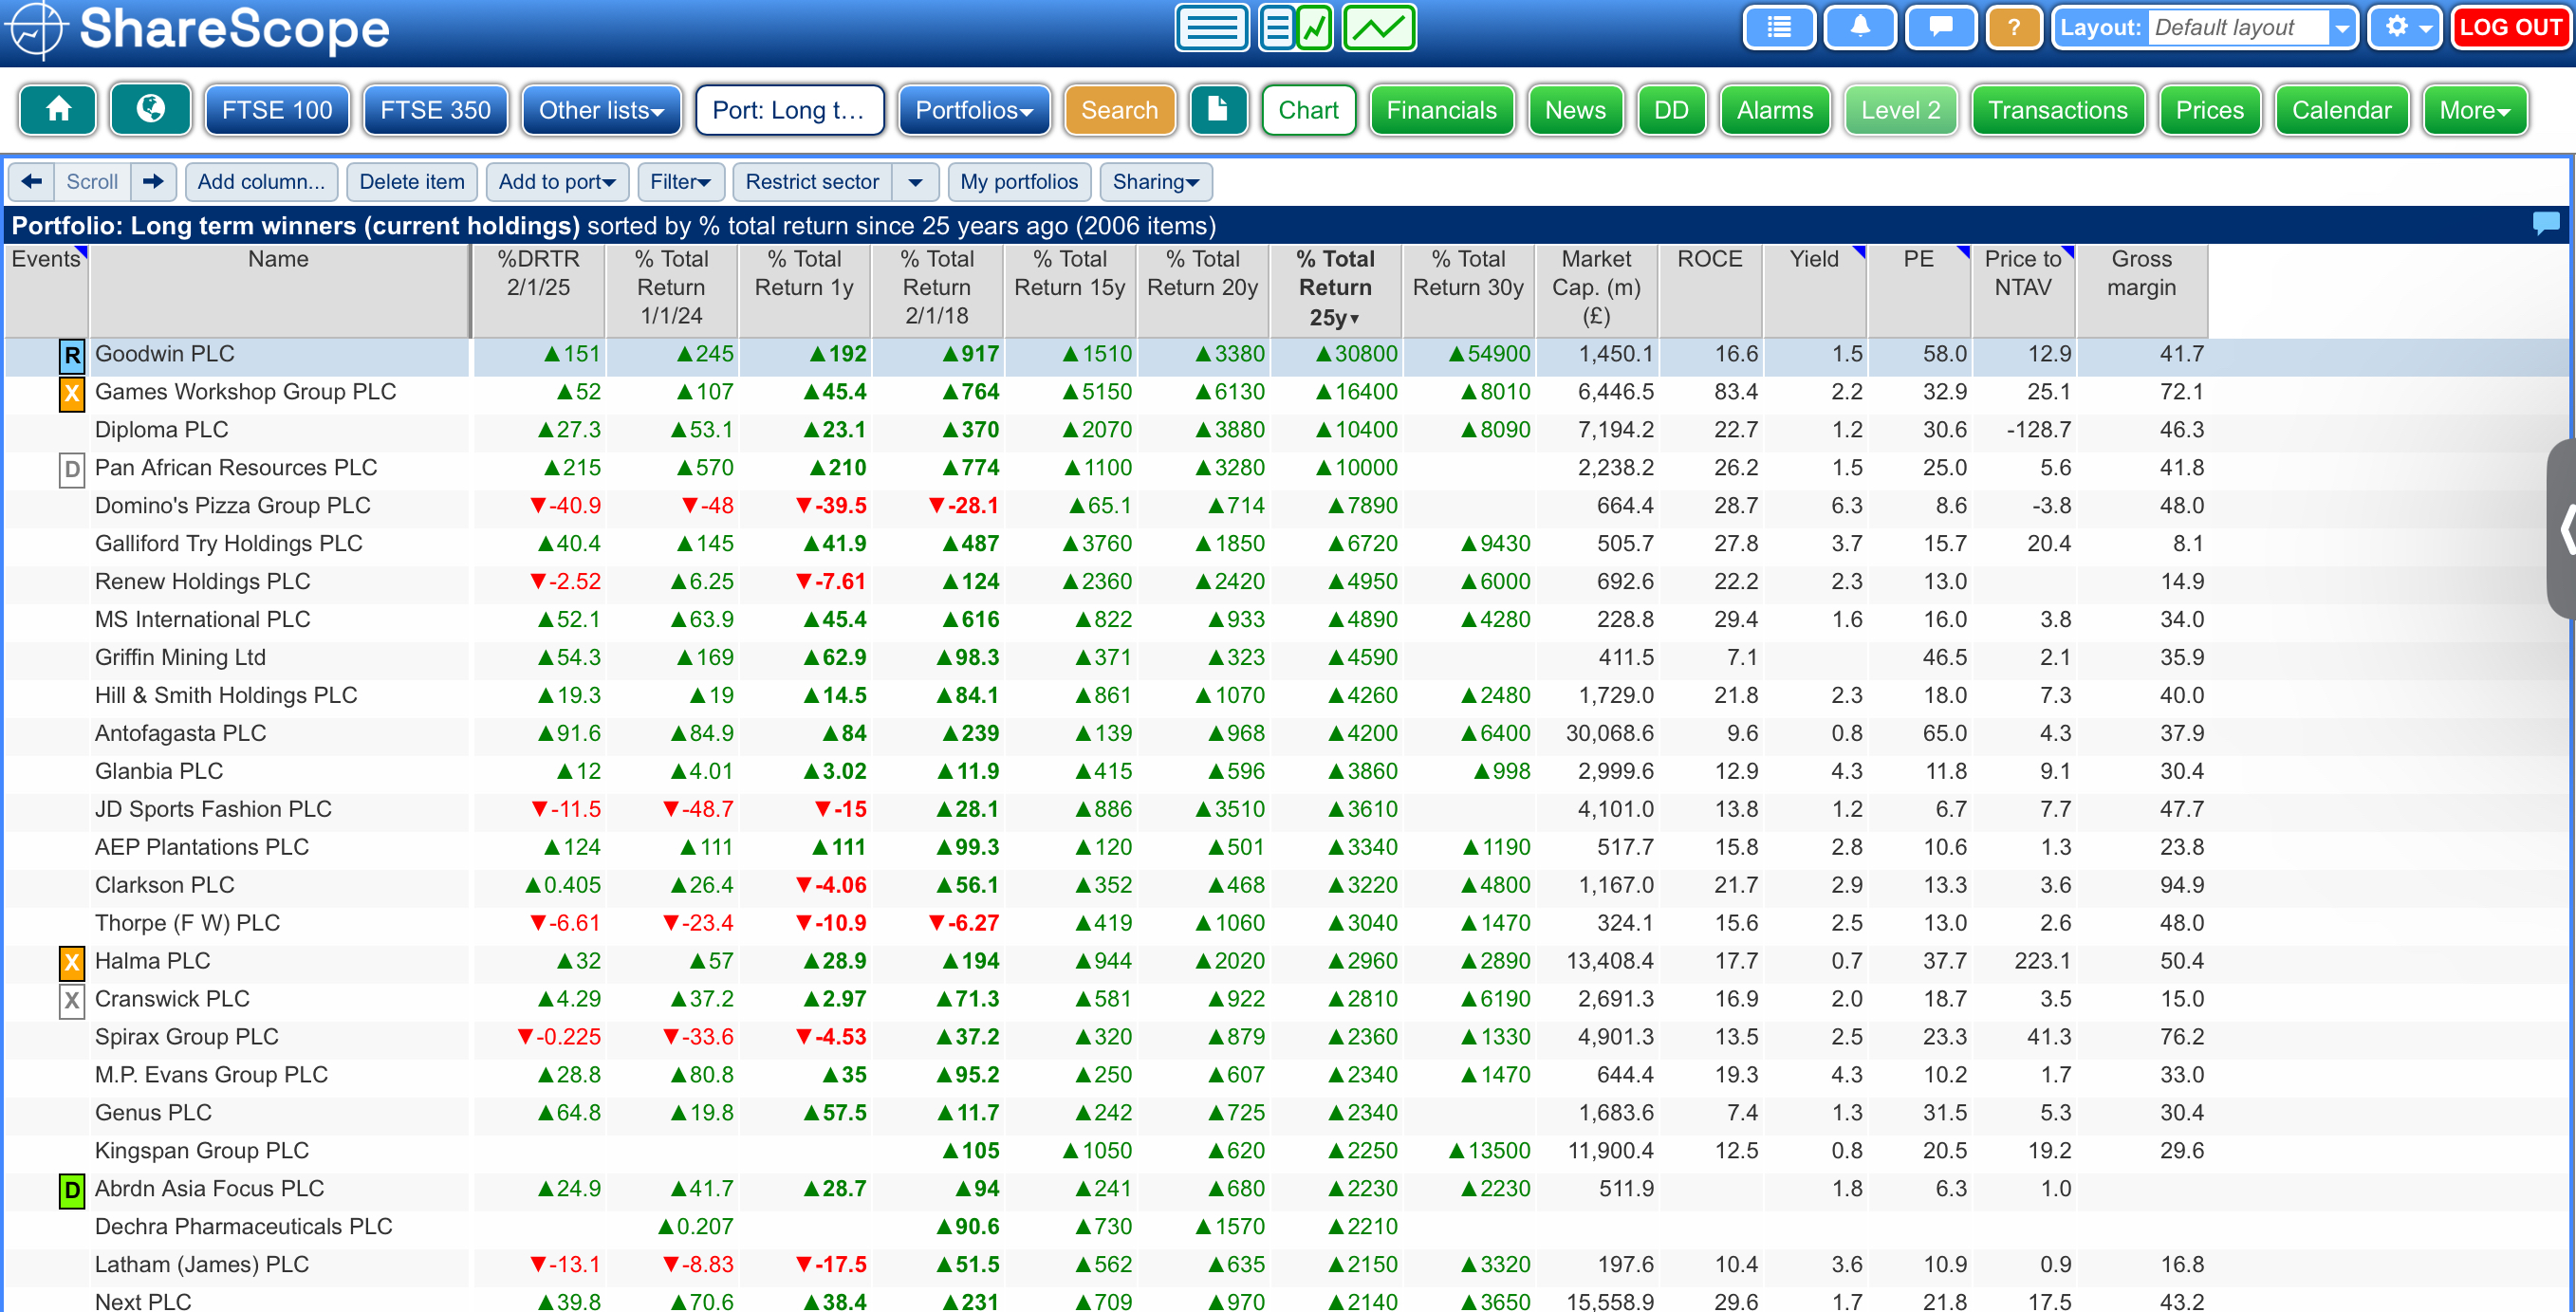Open the Restrict sector dropdown arrow
The width and height of the screenshot is (2576, 1312).
pyautogui.click(x=915, y=181)
